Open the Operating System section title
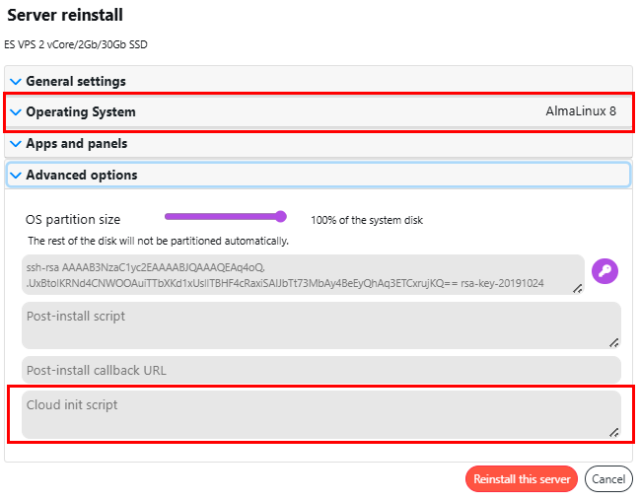This screenshot has height=502, width=639. pos(81,112)
